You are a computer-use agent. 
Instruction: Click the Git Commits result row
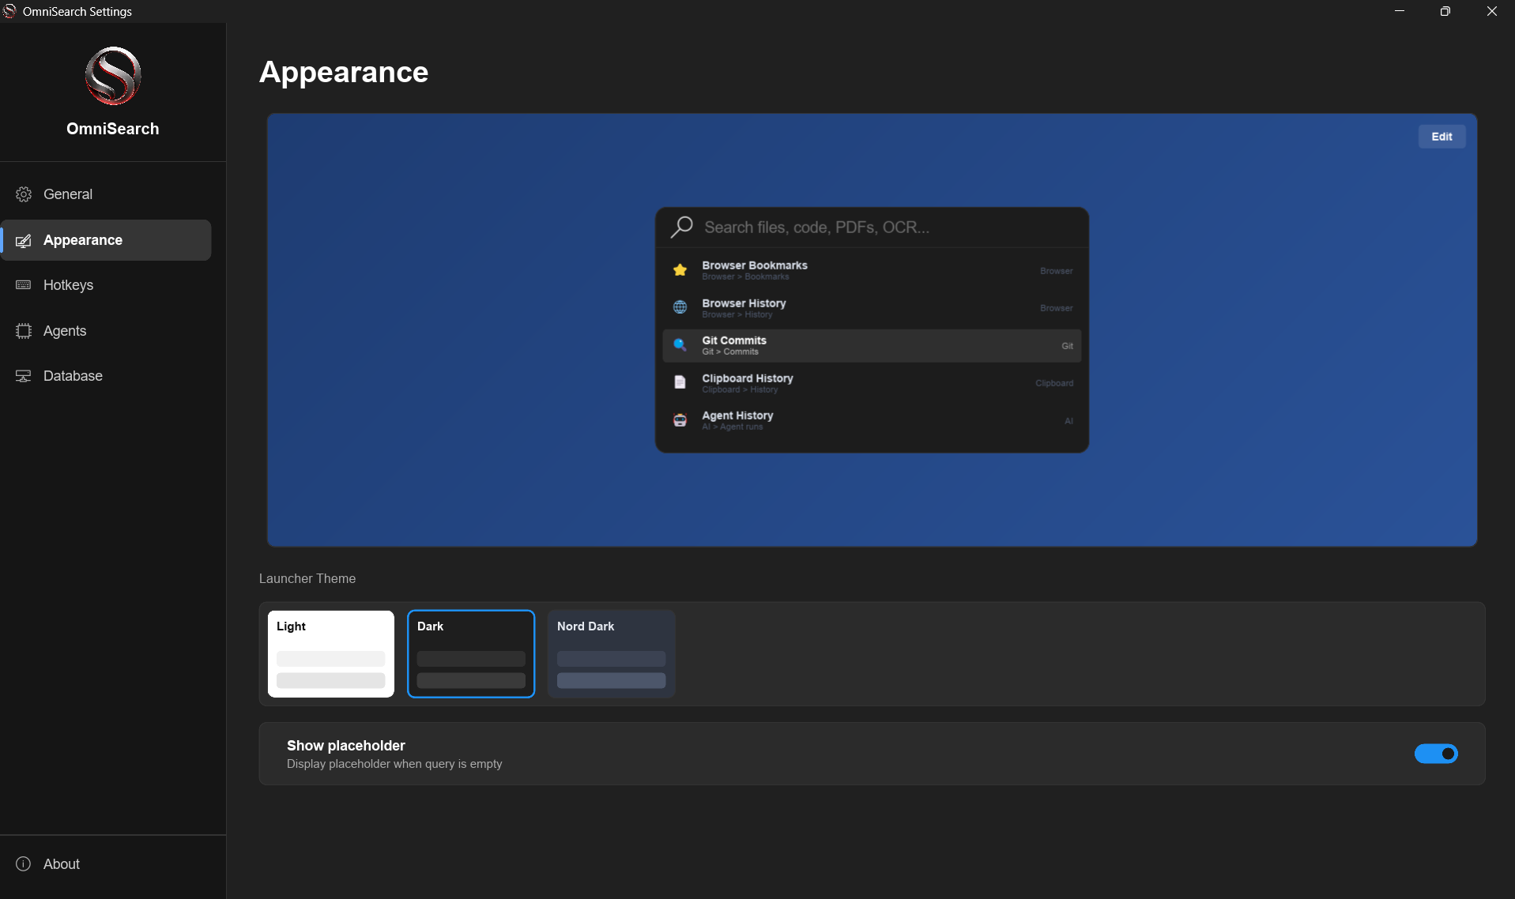872,346
